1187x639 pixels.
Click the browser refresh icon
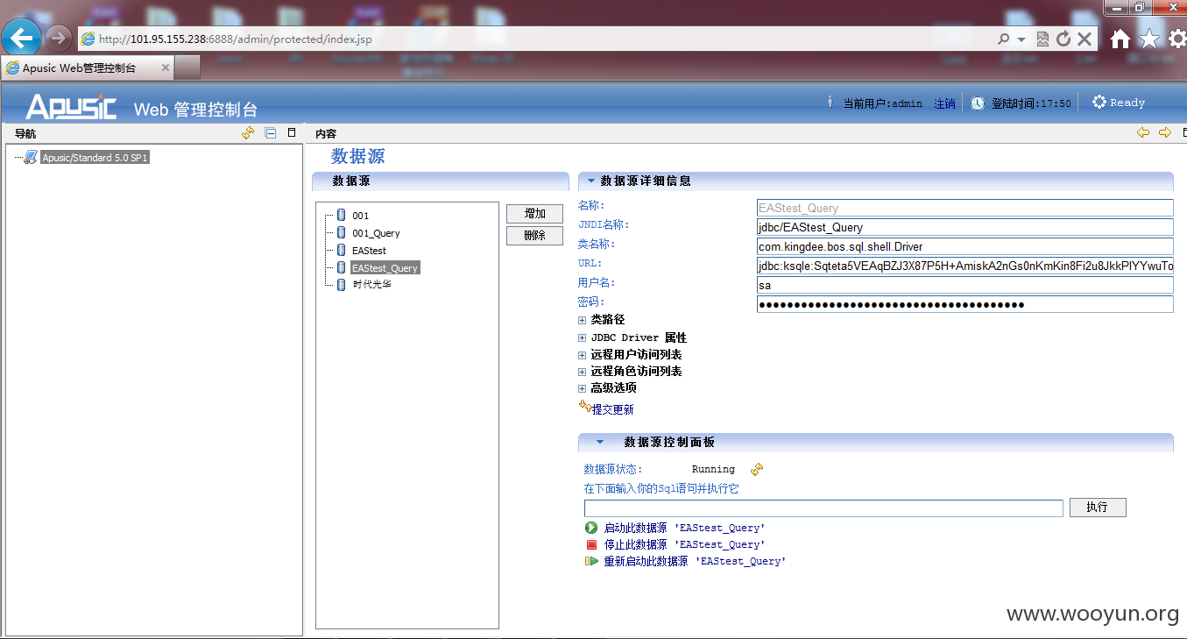[x=1063, y=39]
